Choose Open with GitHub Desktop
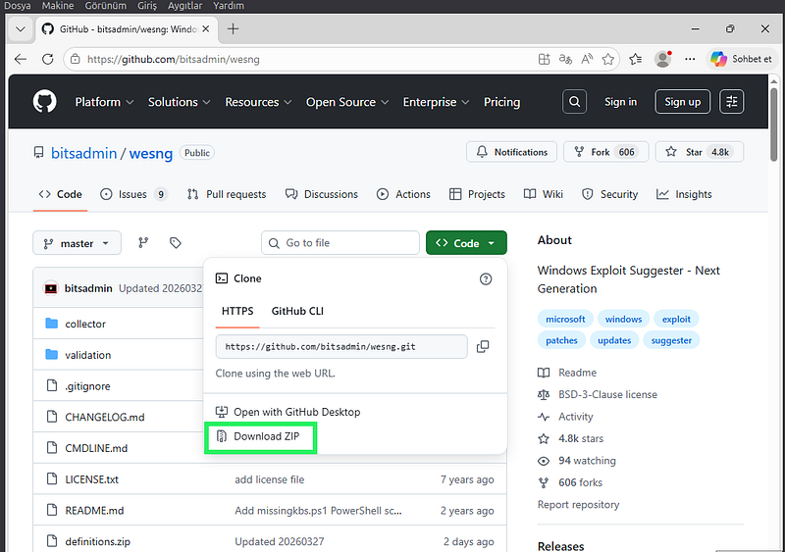Screen dimensions: 785x552 [x=288, y=412]
